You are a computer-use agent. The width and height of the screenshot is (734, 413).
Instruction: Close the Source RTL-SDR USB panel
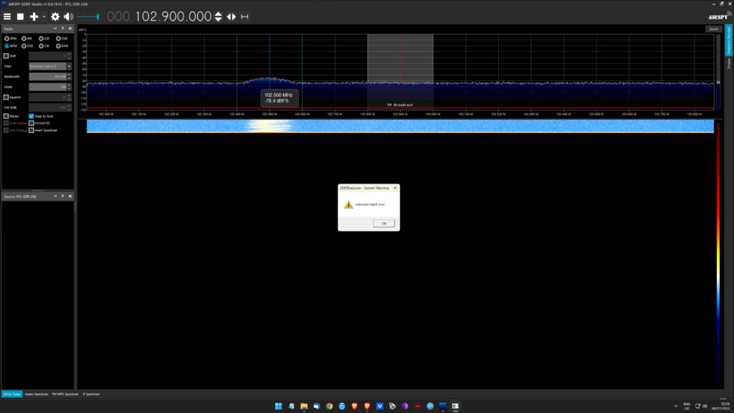pyautogui.click(x=70, y=196)
